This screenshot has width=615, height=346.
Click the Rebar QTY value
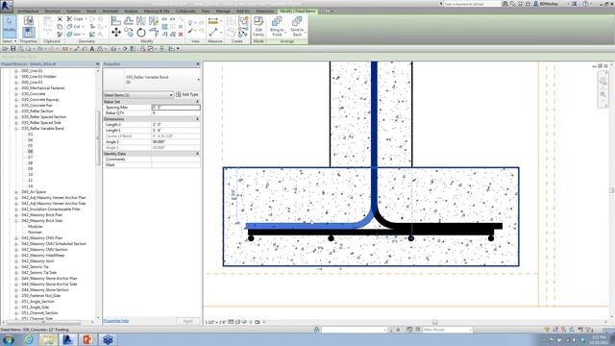pos(176,113)
